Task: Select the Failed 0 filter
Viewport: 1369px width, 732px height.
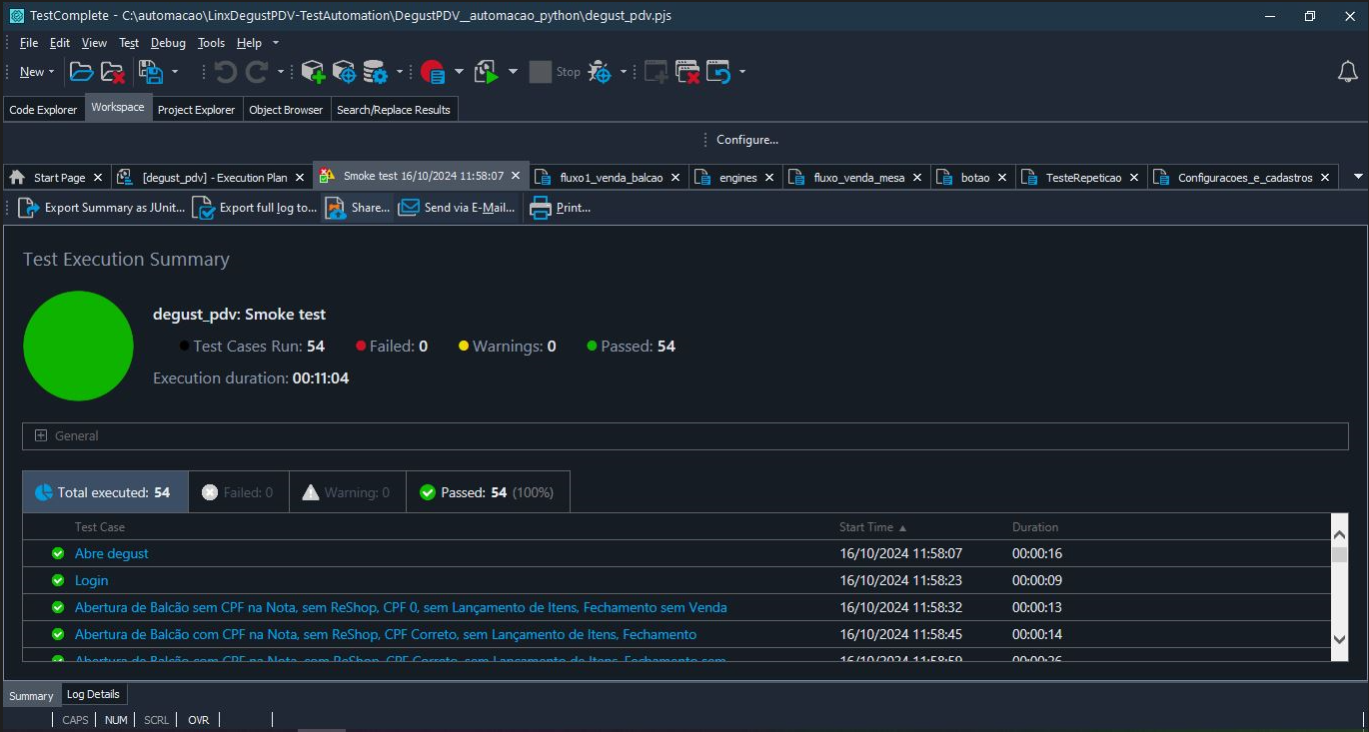Action: [237, 492]
